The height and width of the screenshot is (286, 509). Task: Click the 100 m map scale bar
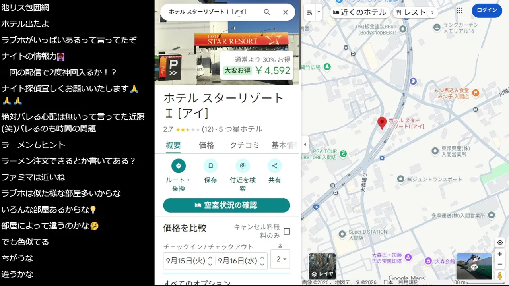(479, 282)
